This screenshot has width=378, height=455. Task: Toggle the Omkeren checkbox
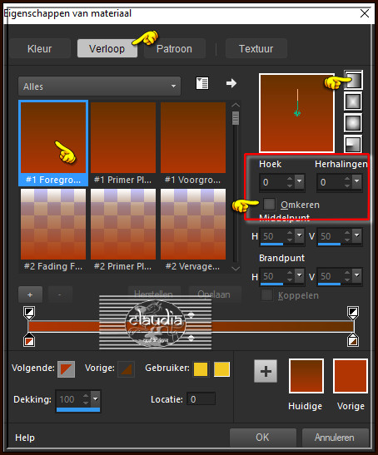[x=269, y=204]
